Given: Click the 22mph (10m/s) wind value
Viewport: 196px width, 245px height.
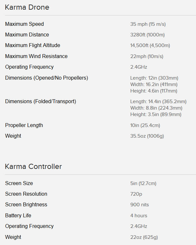Looking at the screenshot, I should [x=147, y=56].
